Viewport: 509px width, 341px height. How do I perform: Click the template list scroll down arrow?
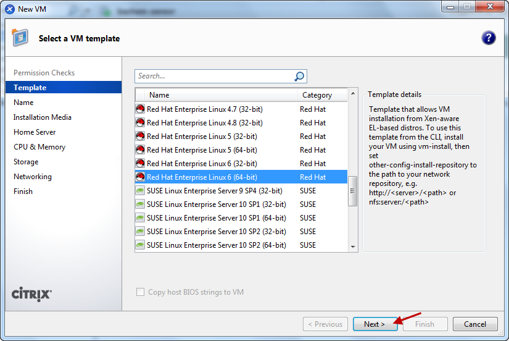(353, 246)
